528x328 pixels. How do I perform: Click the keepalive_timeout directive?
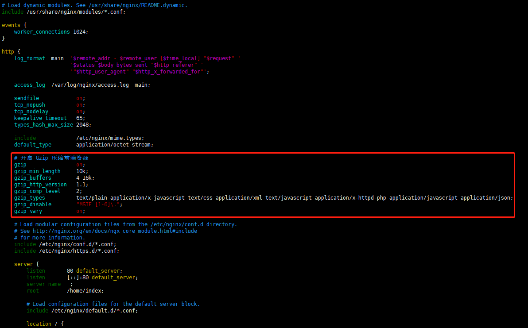coord(40,118)
